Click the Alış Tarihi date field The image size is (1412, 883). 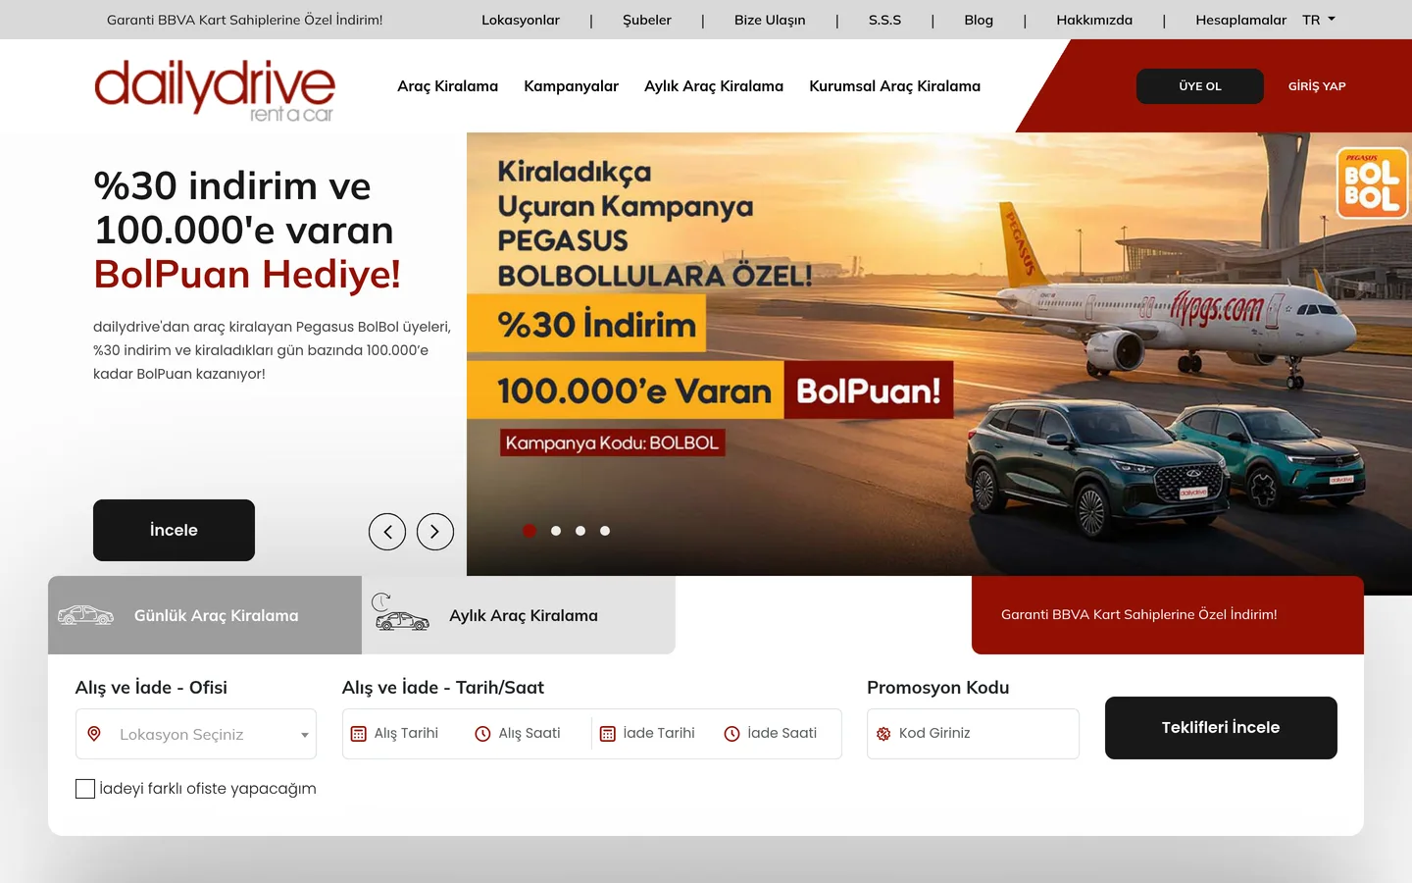point(405,734)
